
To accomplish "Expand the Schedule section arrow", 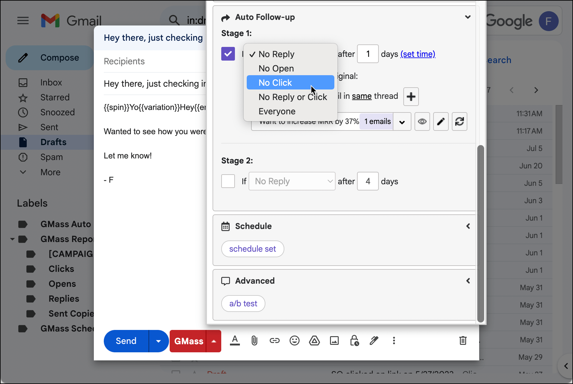I will click(x=468, y=226).
